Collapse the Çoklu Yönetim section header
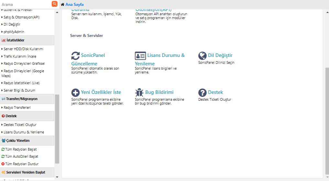329x181 pixels. pyautogui.click(x=27, y=141)
